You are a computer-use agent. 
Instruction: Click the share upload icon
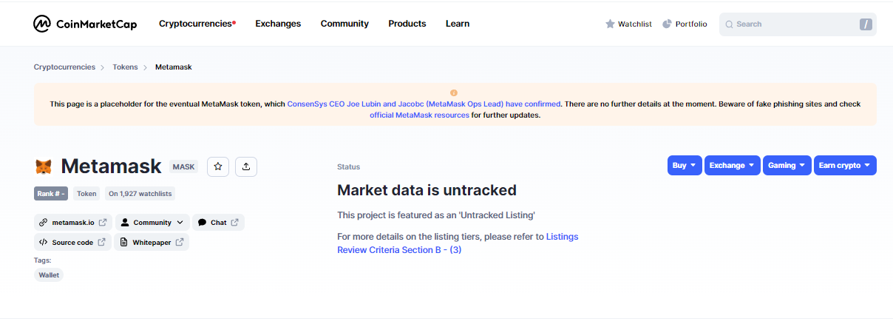coord(246,166)
